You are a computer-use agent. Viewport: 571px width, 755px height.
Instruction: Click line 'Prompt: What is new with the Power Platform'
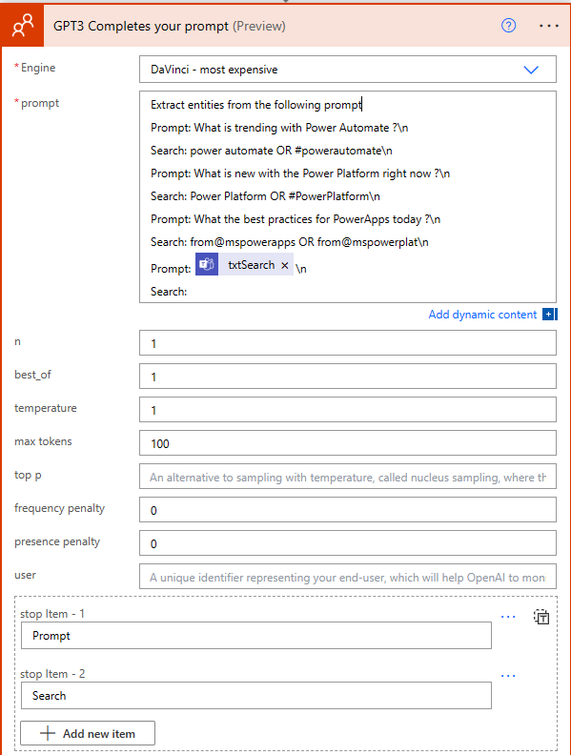coord(300,173)
